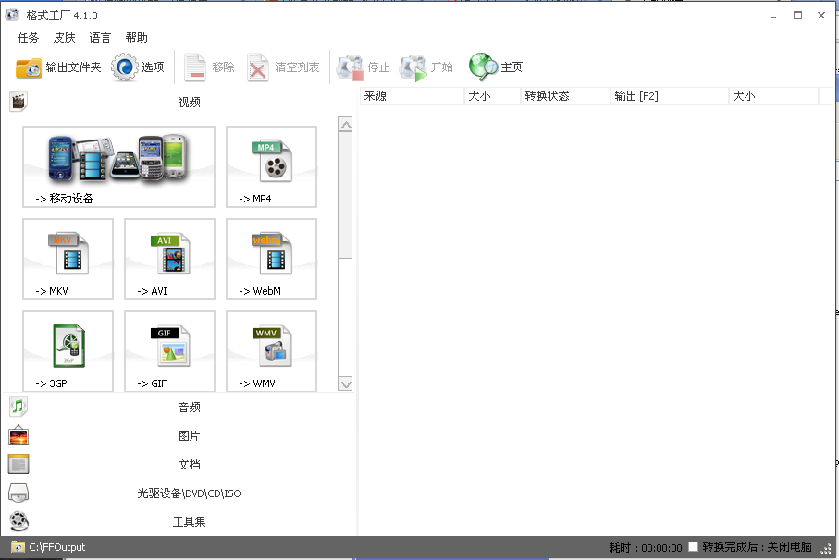
Task: Open the MP4 conversion format tile
Action: (271, 166)
